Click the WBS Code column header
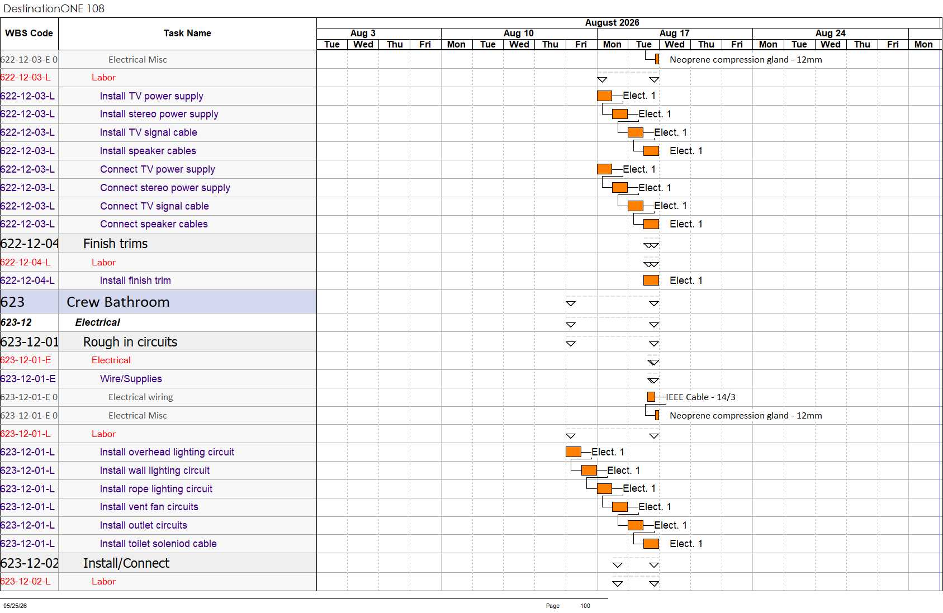 [29, 34]
